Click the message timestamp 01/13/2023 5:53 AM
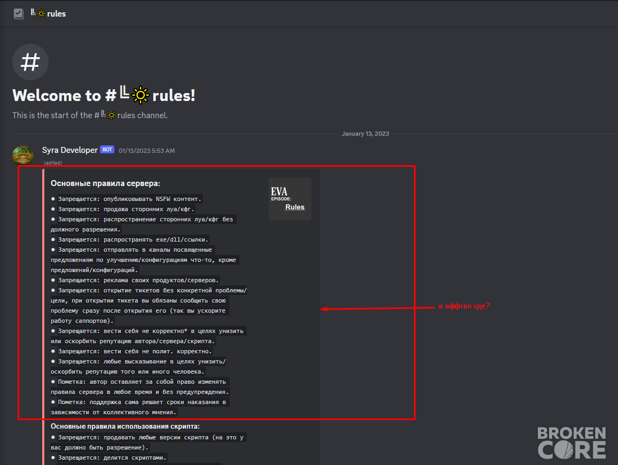 (146, 151)
